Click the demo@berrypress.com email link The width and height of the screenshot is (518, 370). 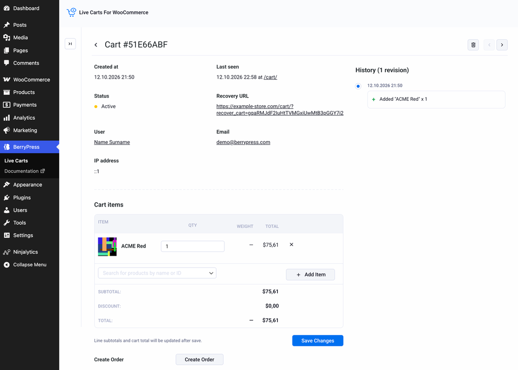(x=243, y=142)
